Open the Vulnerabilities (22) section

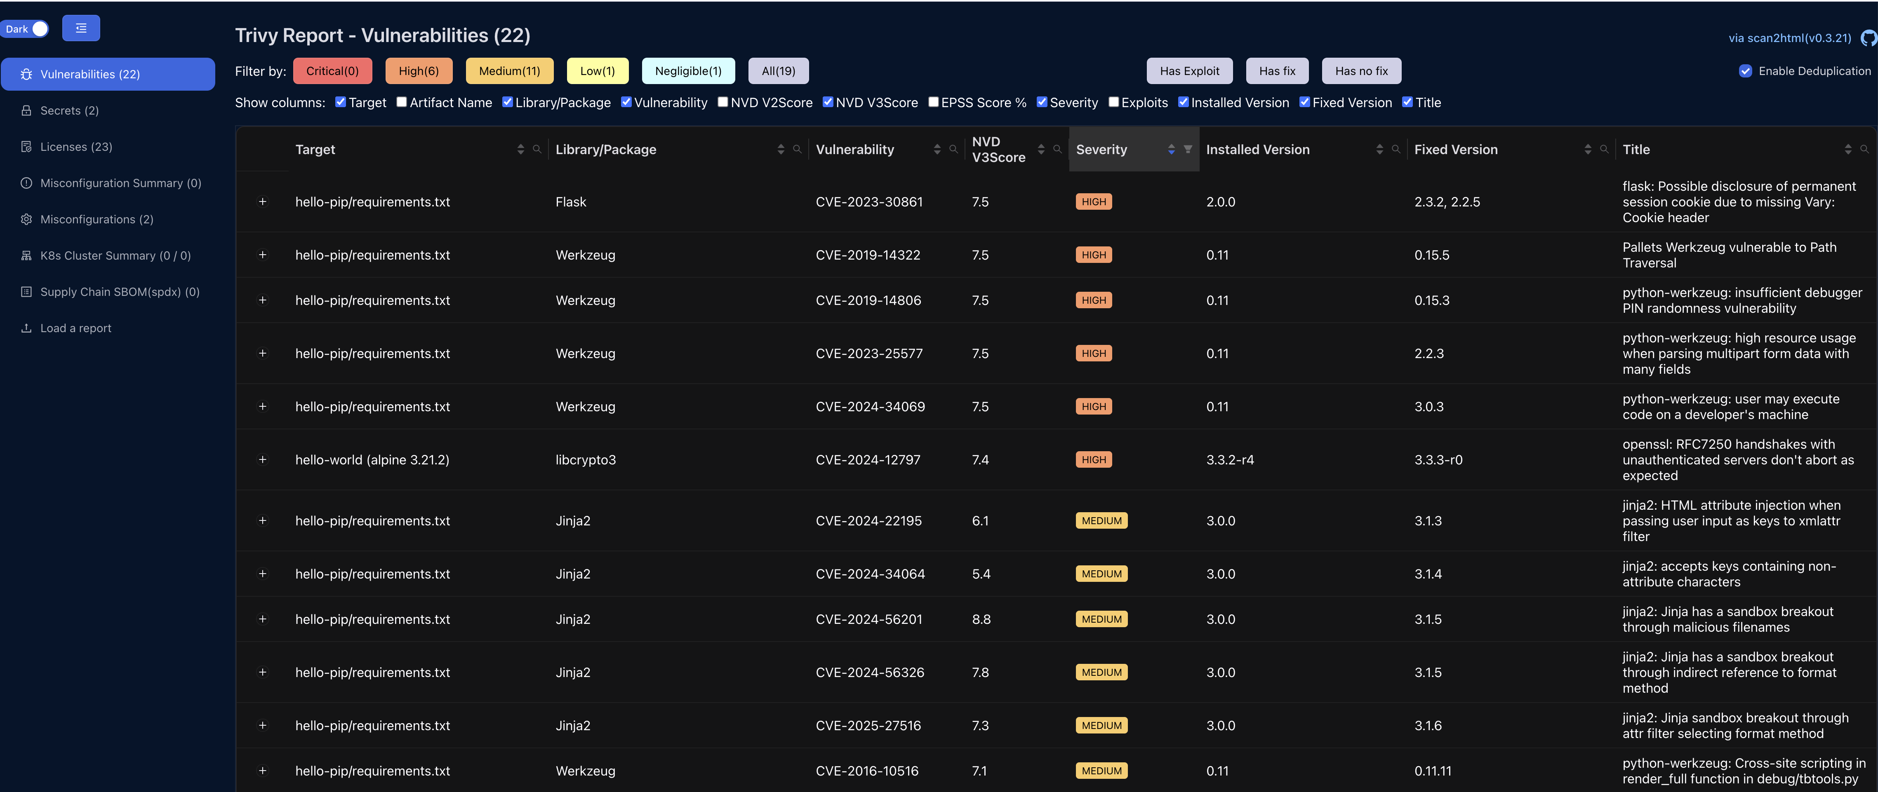click(108, 74)
